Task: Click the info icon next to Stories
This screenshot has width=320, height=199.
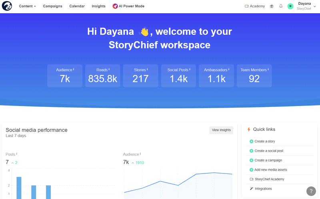Action: 147,69
